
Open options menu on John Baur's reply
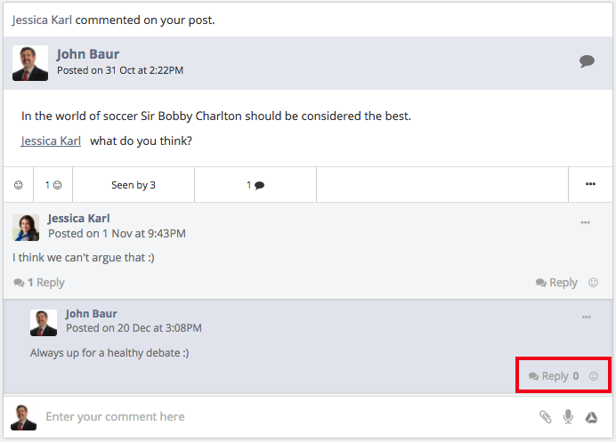coord(586,317)
